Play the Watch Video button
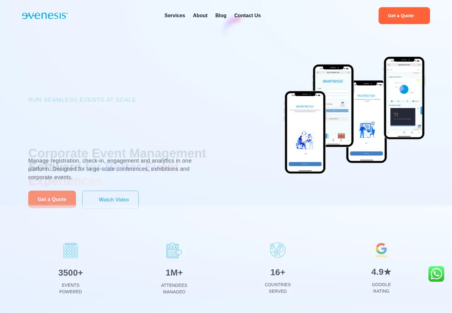The height and width of the screenshot is (313, 452). click(x=110, y=200)
